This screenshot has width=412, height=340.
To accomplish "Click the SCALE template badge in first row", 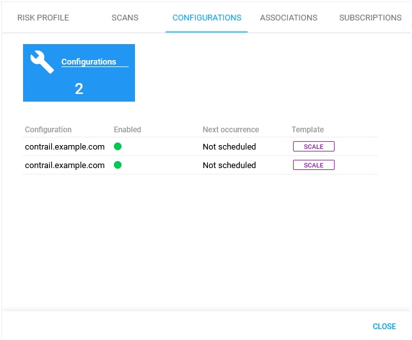I will [x=313, y=146].
